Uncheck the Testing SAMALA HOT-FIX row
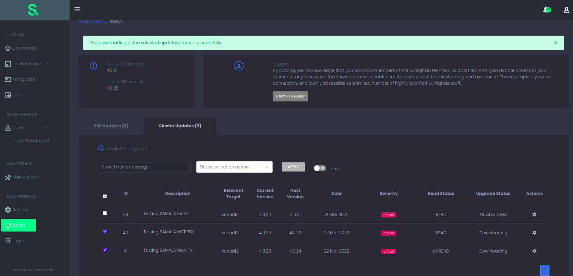 105,232
